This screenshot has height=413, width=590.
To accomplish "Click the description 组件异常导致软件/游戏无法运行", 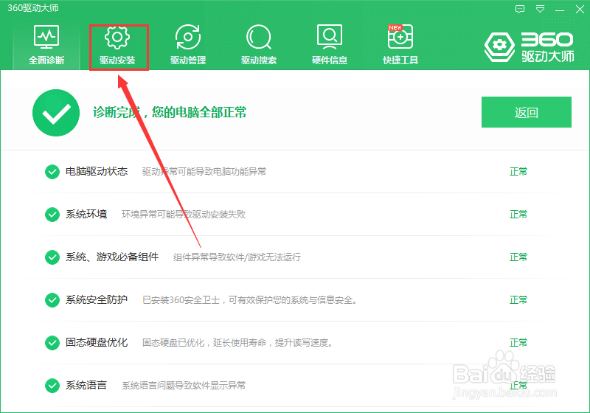I will point(237,257).
